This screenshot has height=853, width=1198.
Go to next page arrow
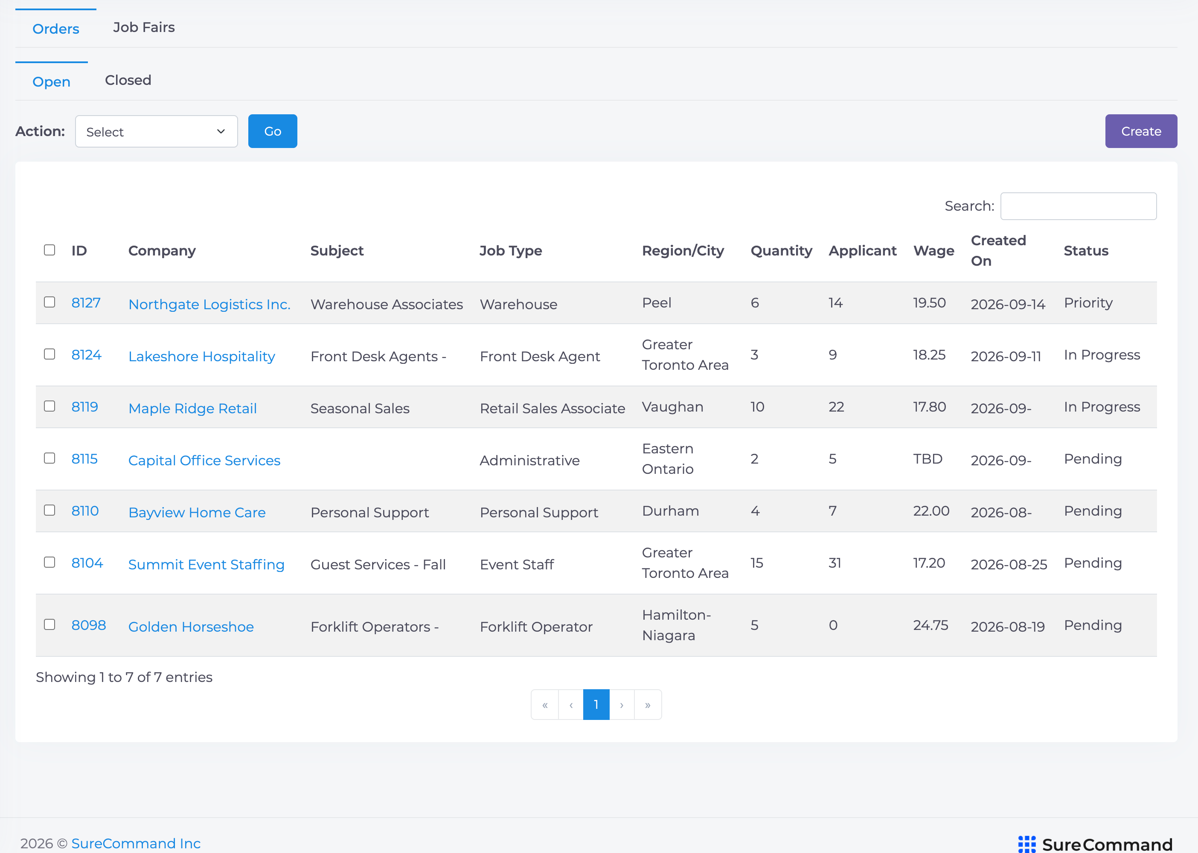coord(622,704)
